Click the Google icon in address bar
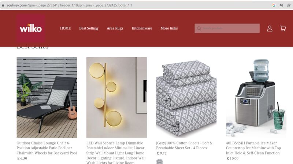Image resolution: width=293 pixels, height=164 pixels. (274, 5)
